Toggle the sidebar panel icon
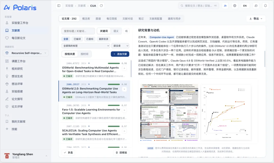The image size is (274, 163). 59,6
